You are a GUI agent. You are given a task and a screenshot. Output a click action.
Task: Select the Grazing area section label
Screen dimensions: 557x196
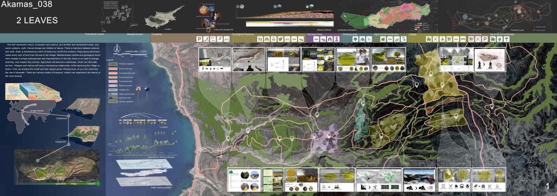[x=350, y=34]
